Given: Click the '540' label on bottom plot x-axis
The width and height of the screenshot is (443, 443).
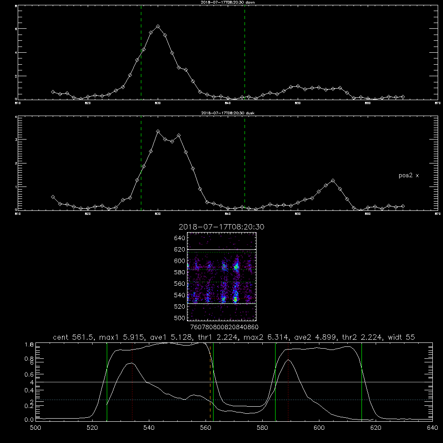Looking at the screenshot, I should [x=149, y=428].
